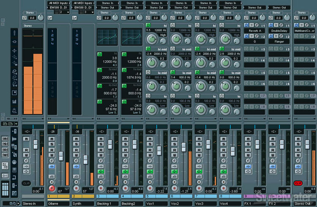Image resolution: width=317 pixels, height=207 pixels.
Task: Open EWS88 MIDI output selector on Synth
Action: 83,8
